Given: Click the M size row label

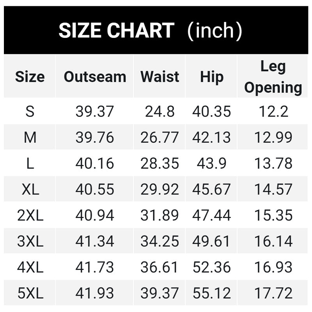Looking at the screenshot, I should pos(30,137).
